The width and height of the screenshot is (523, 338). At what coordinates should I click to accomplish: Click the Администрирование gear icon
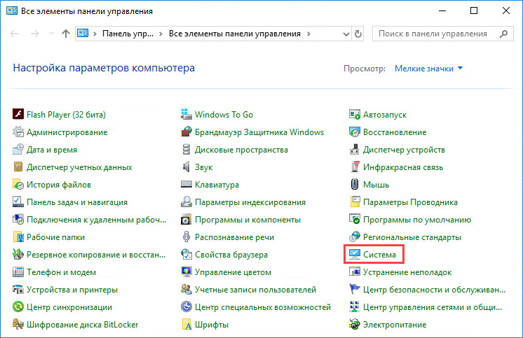[18, 132]
